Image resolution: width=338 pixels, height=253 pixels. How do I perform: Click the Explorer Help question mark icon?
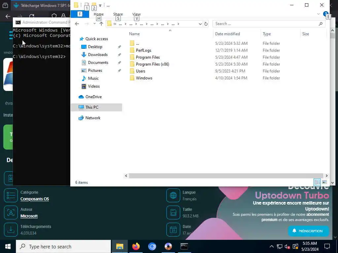[325, 14]
